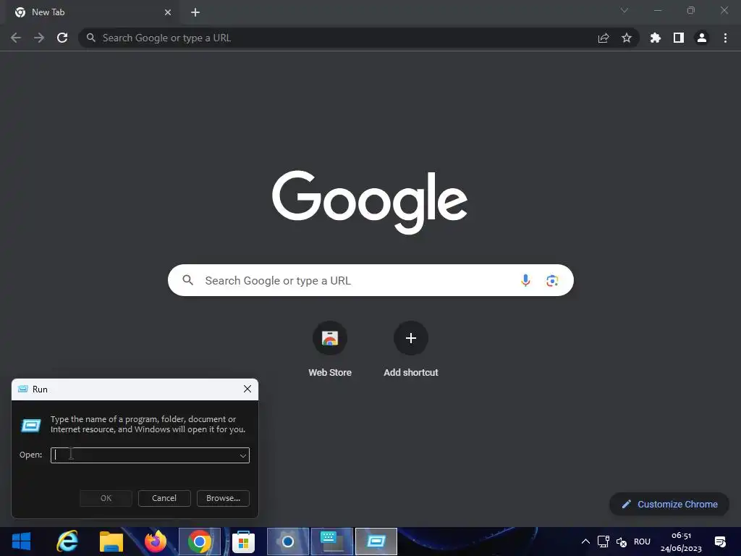Bookmark this tab with the star icon
Screen dimensions: 741x556
tap(627, 38)
